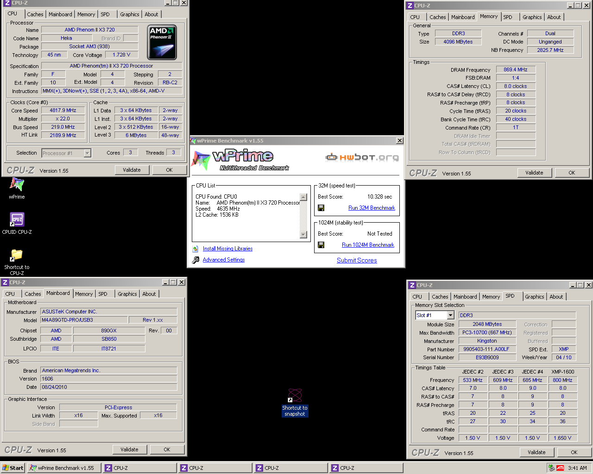Click the Install Missing Libraries link
Image resolution: width=593 pixels, height=474 pixels.
(227, 249)
